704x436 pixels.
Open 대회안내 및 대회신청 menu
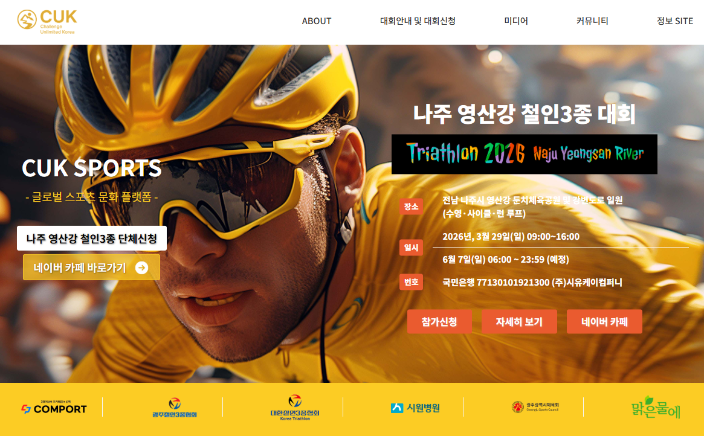(418, 21)
